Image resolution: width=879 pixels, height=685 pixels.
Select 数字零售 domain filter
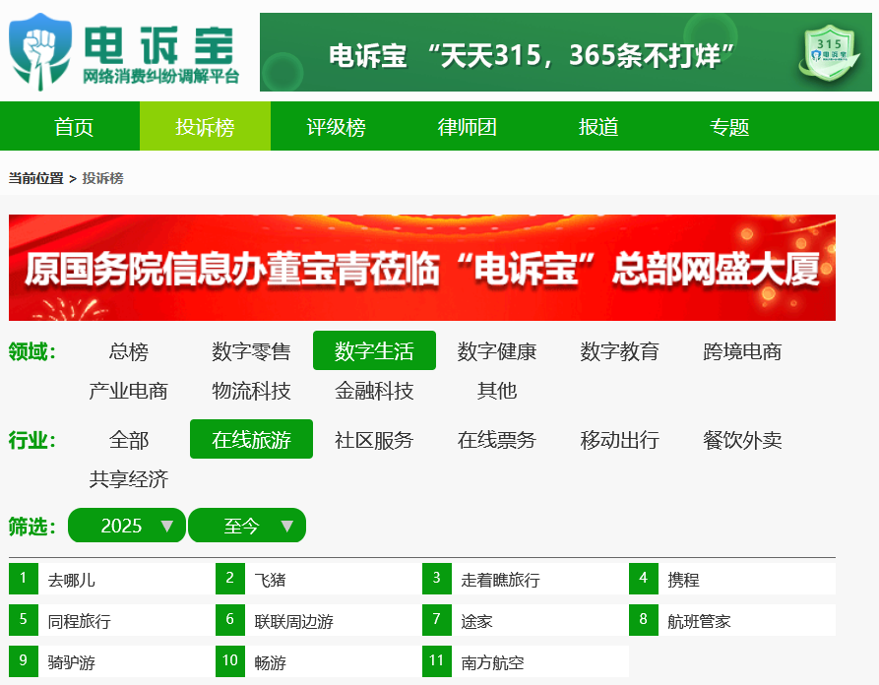pyautogui.click(x=251, y=351)
